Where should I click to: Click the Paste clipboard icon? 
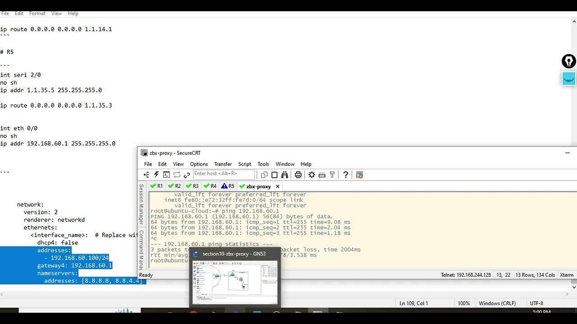[x=275, y=175]
